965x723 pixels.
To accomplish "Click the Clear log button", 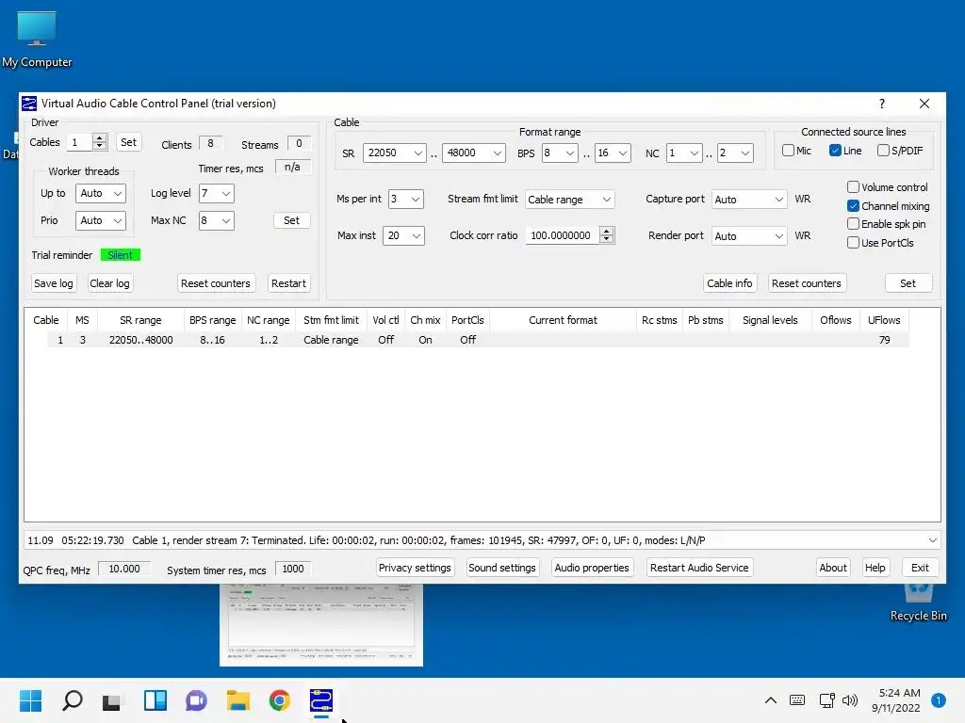I will [109, 283].
